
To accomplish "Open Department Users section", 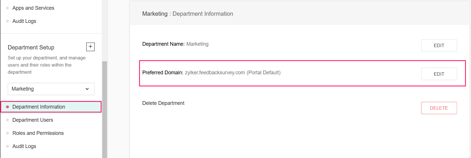I will (33, 120).
